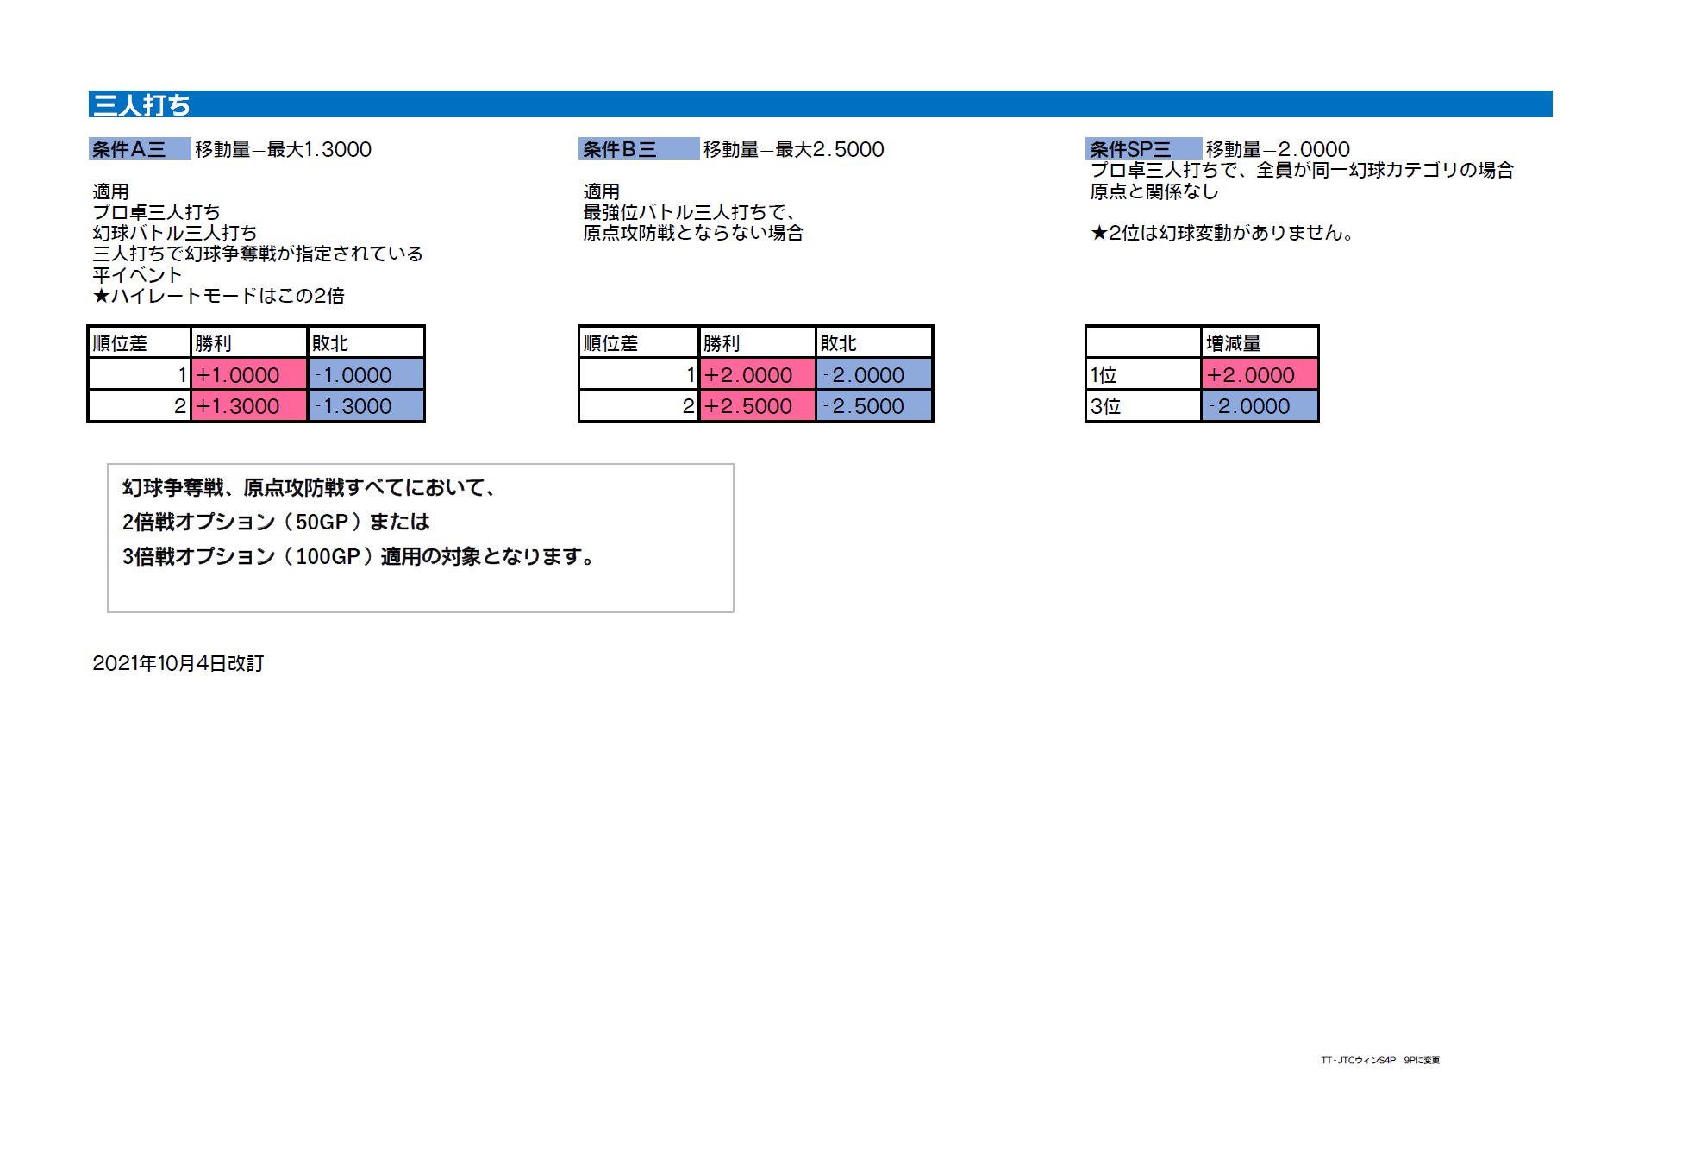The image size is (1682, 1165).
Task: Click the note ★2位は幻球変動がありません。
Action: pos(1225,233)
